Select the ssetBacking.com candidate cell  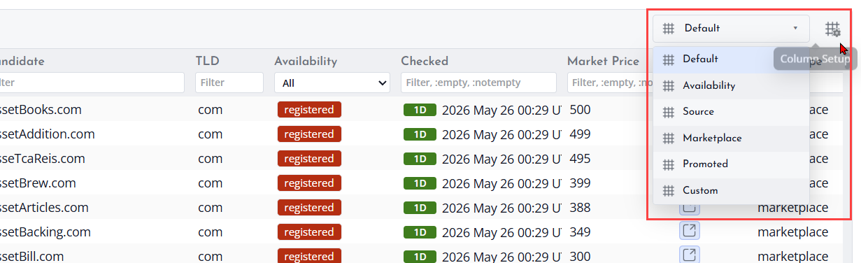(x=45, y=232)
